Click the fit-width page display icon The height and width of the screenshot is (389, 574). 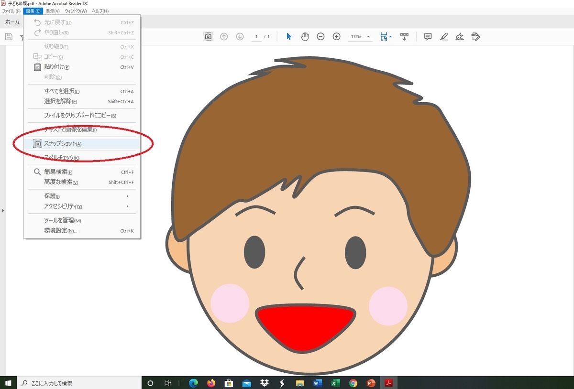pyautogui.click(x=383, y=37)
